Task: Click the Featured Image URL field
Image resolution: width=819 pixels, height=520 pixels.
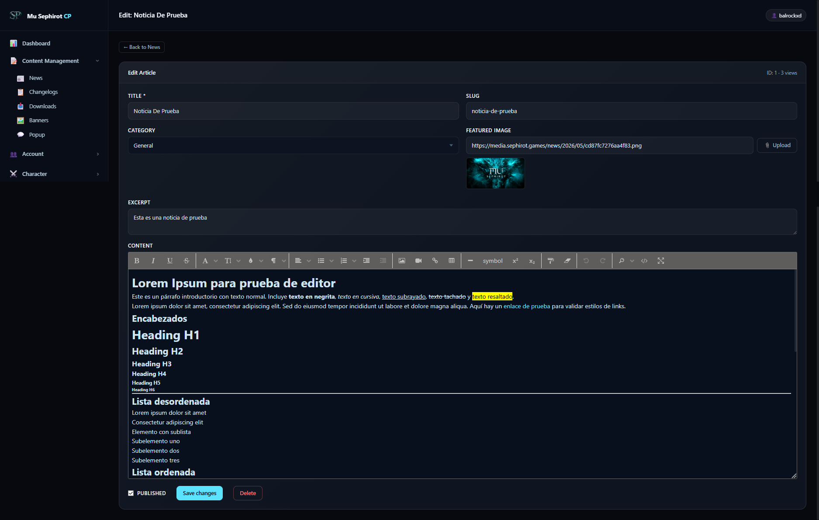Action: click(609, 145)
